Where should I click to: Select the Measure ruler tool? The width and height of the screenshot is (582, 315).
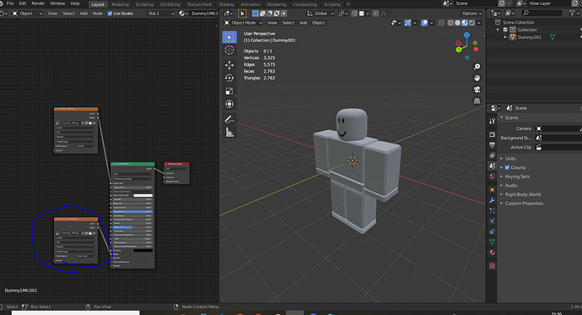(229, 133)
